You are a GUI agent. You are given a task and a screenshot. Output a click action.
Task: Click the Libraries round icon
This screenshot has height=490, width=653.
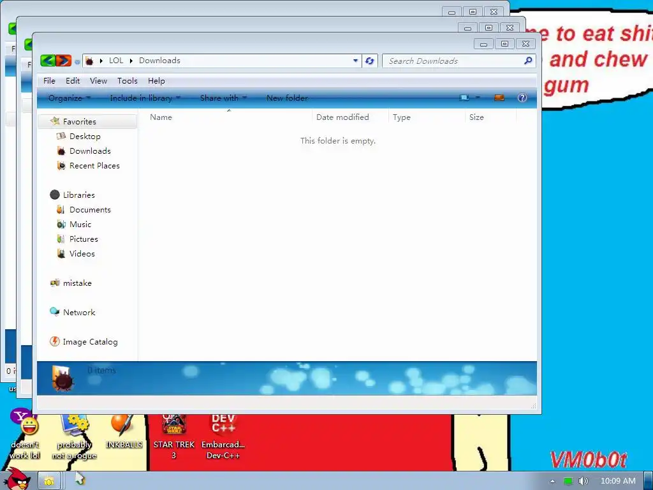point(55,195)
